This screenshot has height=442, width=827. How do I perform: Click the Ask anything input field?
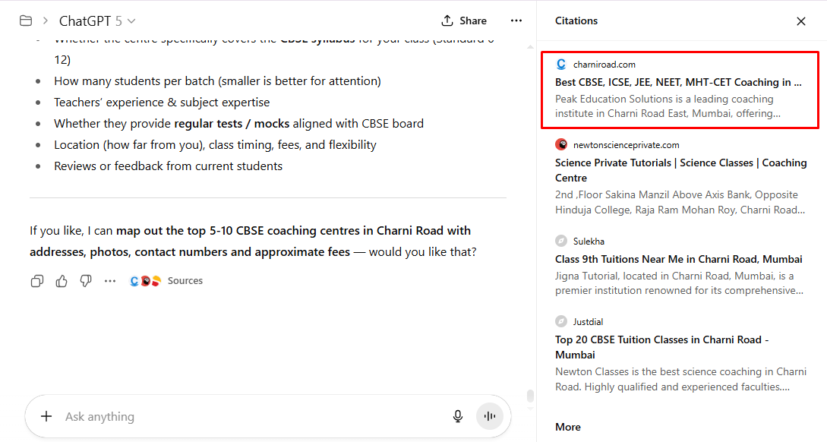(x=228, y=416)
